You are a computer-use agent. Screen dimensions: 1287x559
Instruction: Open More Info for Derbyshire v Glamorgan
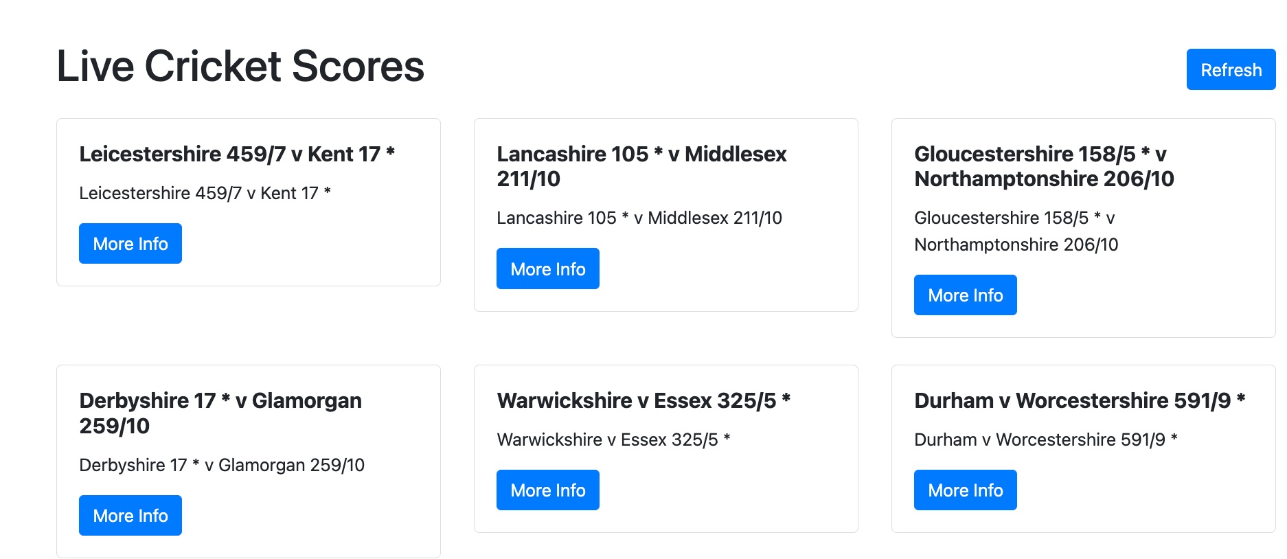click(x=130, y=516)
